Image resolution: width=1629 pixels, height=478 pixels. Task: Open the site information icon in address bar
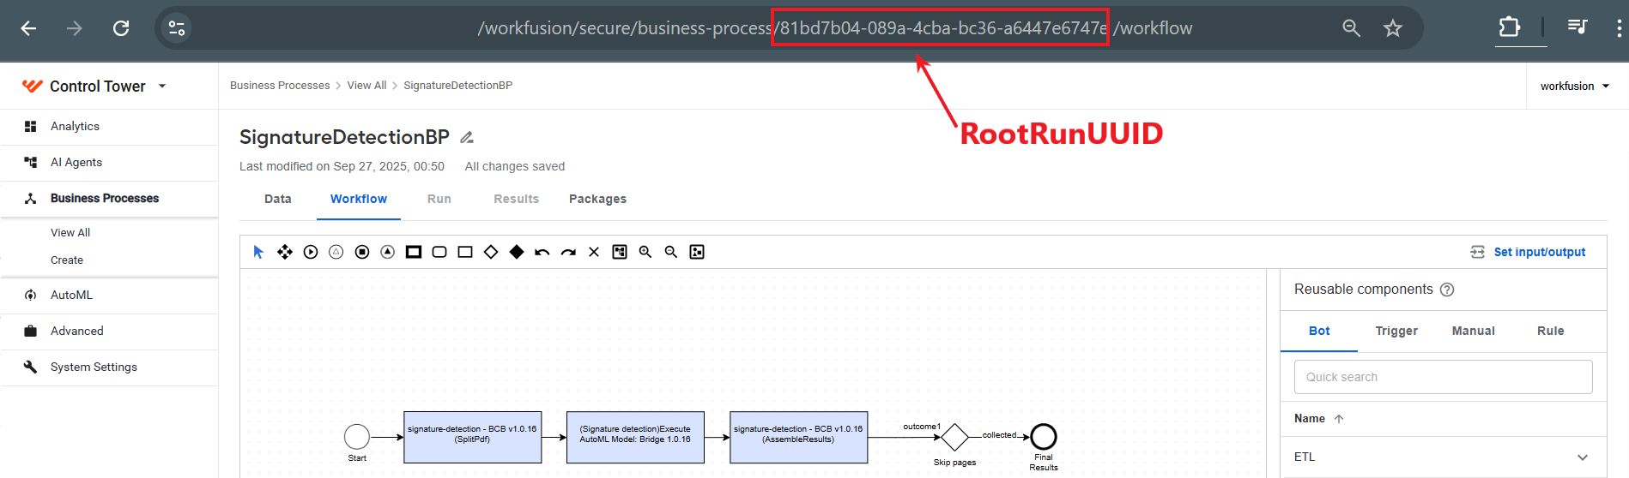[177, 28]
